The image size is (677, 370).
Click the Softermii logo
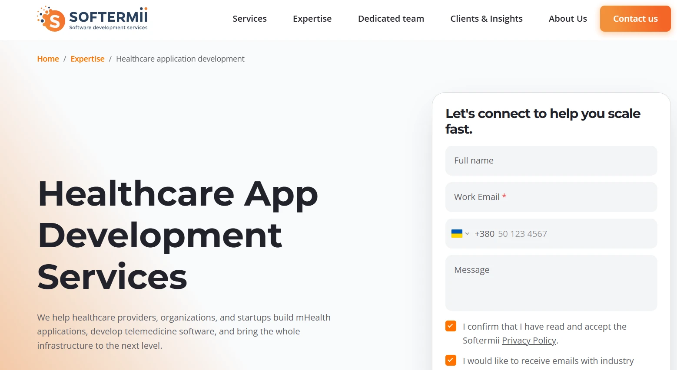pos(93,19)
